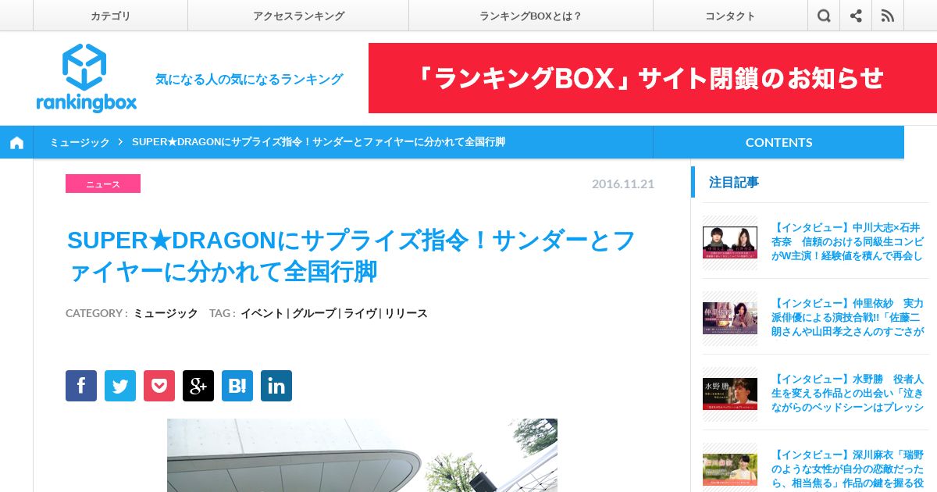Viewport: 937px width, 492px height.
Task: Save article to Pocket
Action: tap(159, 386)
